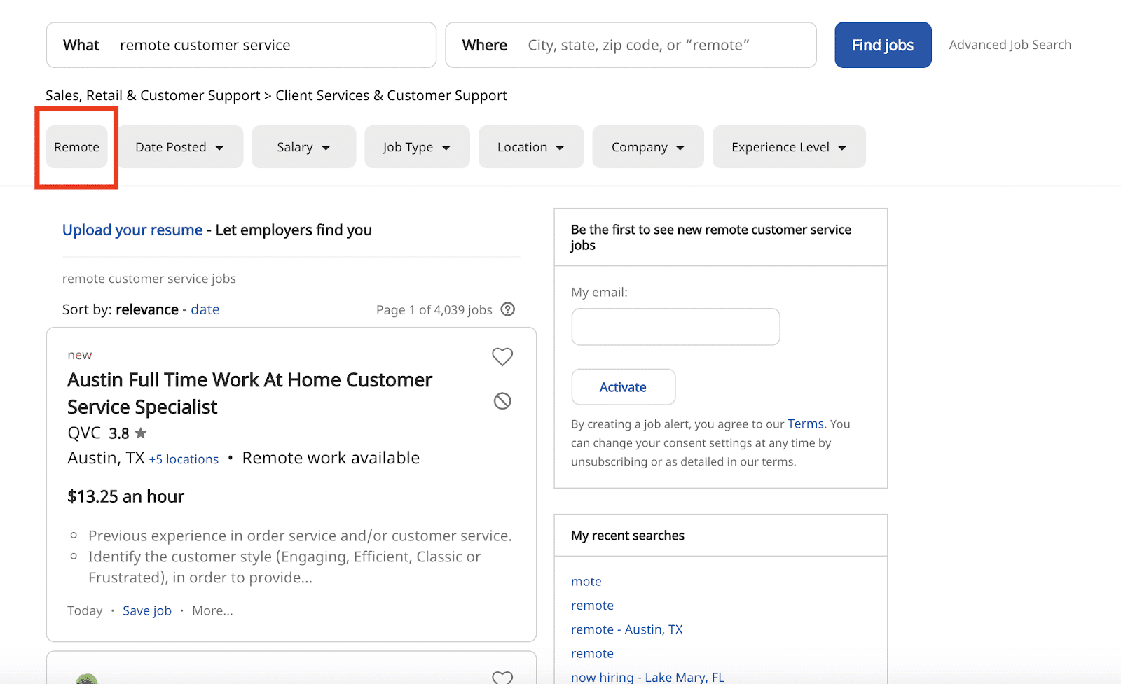Click 'Page 1 of 4,039 jobs' text

pyautogui.click(x=434, y=309)
